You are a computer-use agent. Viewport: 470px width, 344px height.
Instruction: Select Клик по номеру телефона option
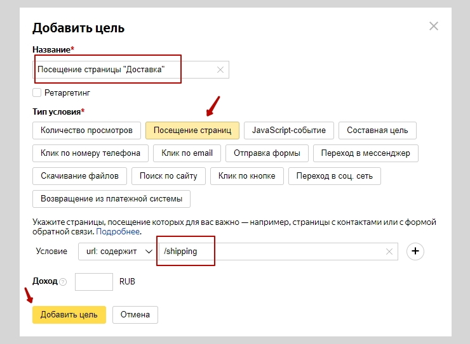click(91, 153)
